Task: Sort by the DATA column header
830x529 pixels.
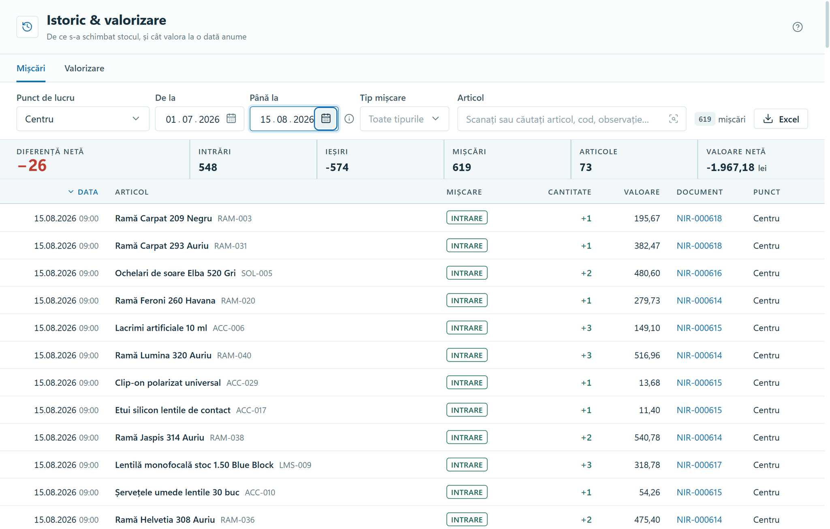Action: pyautogui.click(x=83, y=192)
